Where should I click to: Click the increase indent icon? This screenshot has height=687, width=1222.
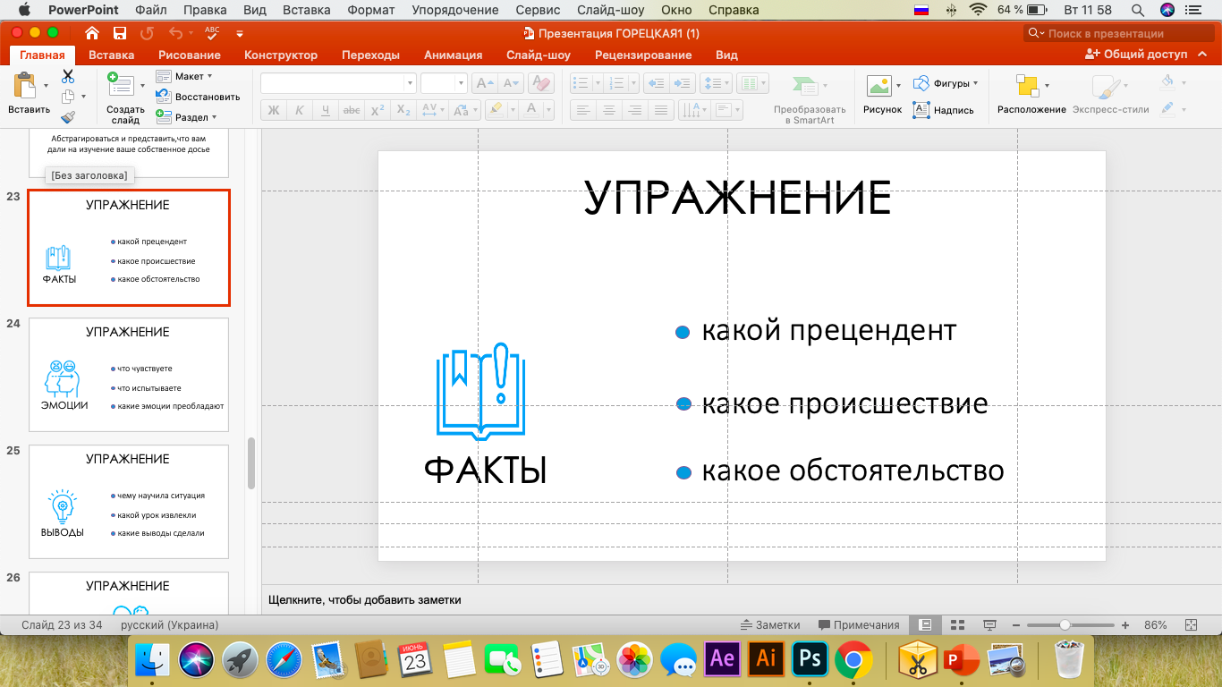pos(683,83)
